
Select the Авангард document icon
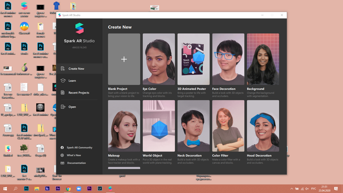point(8,130)
